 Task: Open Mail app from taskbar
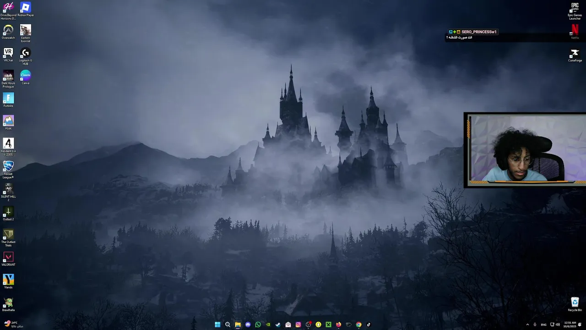pos(288,324)
